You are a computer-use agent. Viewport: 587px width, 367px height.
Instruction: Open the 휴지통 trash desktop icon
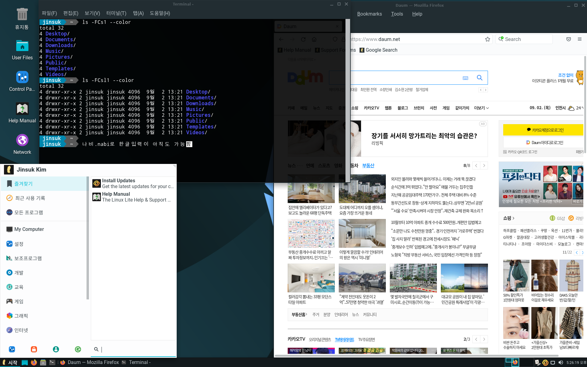tap(22, 18)
